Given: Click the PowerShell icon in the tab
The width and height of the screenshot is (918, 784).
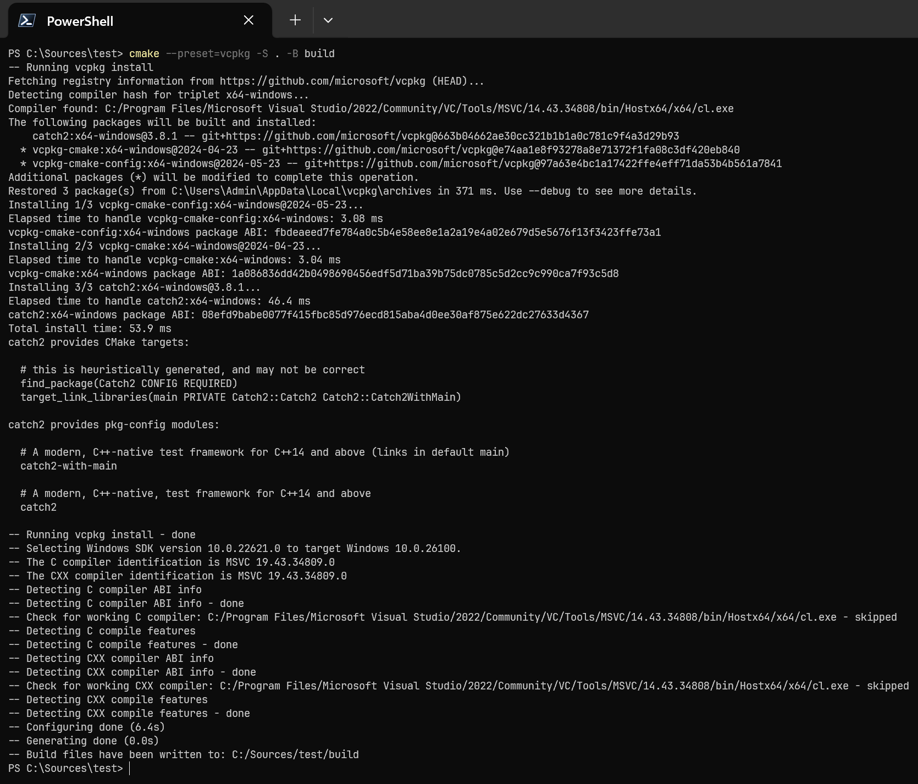Looking at the screenshot, I should [x=27, y=21].
